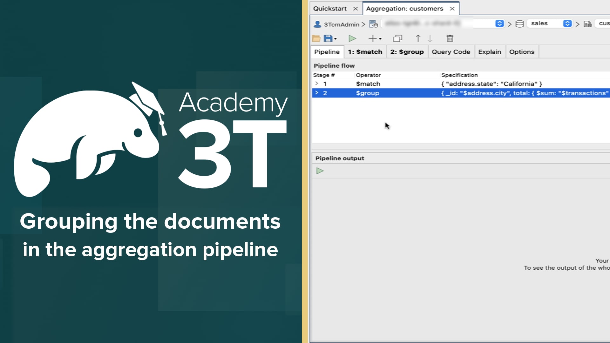The height and width of the screenshot is (343, 610).
Task: Click the address.state California specification
Action: point(491,84)
